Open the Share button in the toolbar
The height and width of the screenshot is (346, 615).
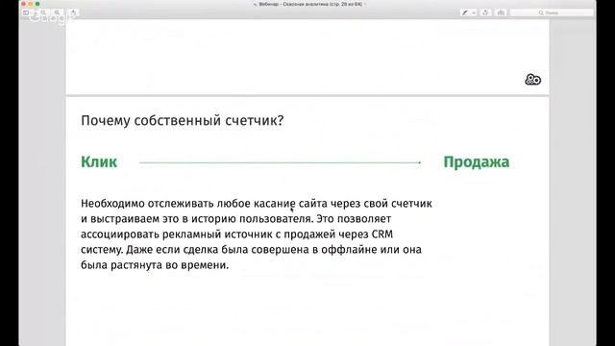(73, 12)
